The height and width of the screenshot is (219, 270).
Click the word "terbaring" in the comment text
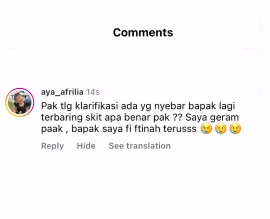coord(62,118)
